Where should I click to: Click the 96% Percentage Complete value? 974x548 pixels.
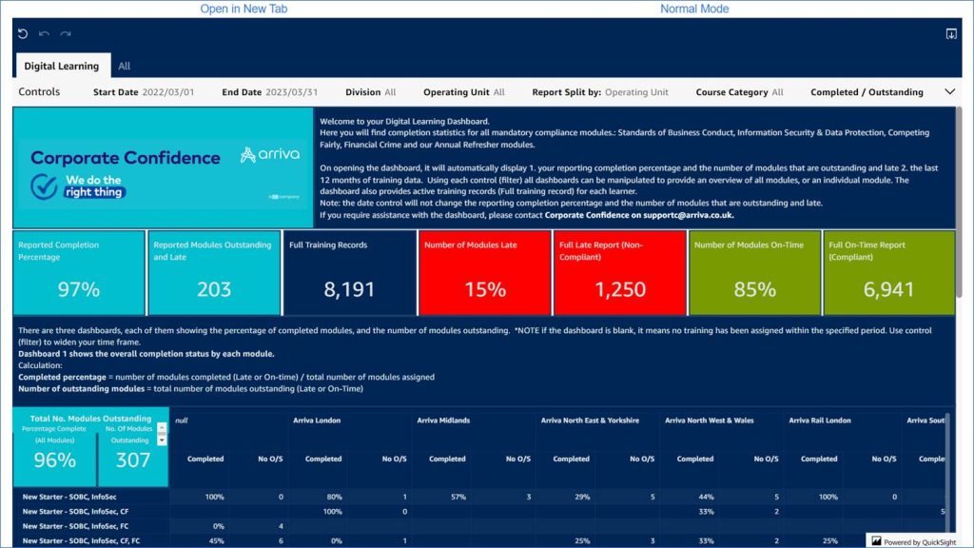coord(54,460)
